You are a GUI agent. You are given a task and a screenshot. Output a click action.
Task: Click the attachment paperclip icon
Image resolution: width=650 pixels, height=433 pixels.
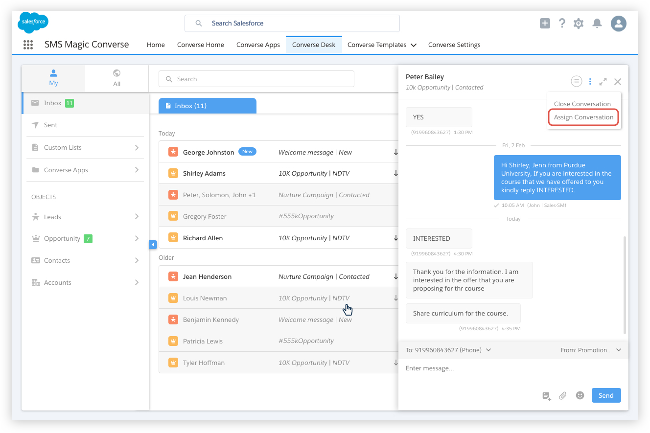[x=563, y=396]
